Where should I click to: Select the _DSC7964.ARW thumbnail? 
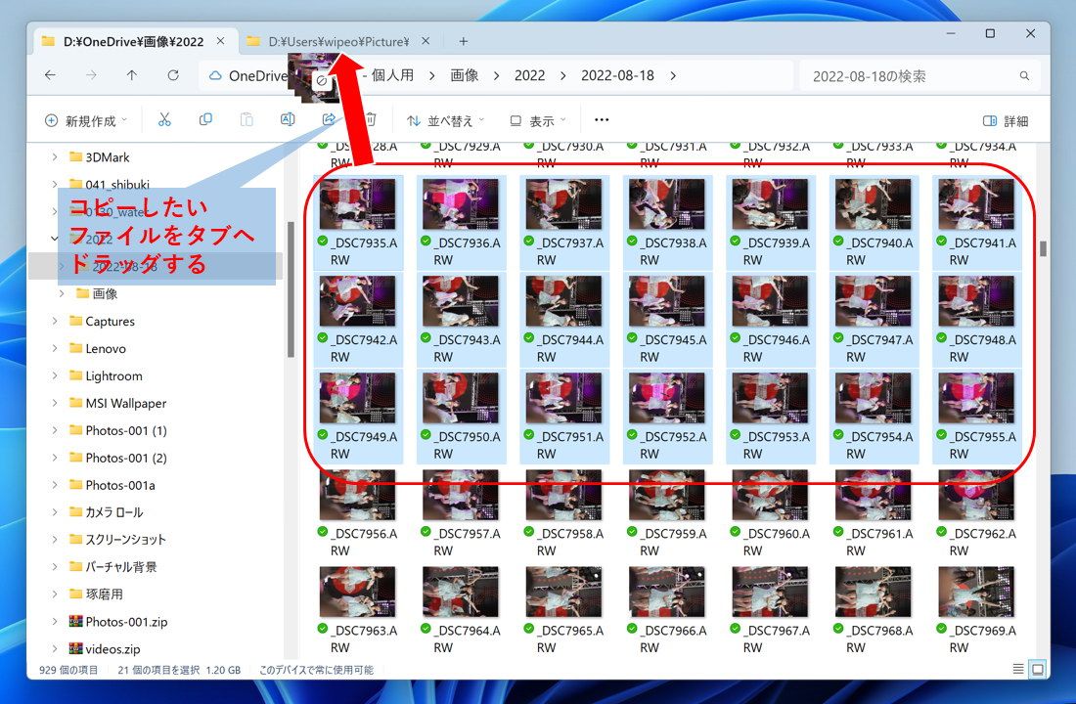(x=461, y=592)
